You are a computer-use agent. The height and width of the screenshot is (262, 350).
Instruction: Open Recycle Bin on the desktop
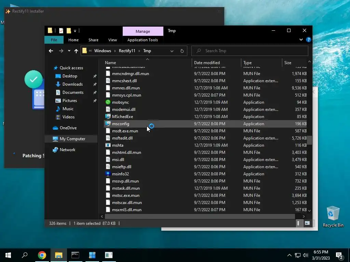333,217
